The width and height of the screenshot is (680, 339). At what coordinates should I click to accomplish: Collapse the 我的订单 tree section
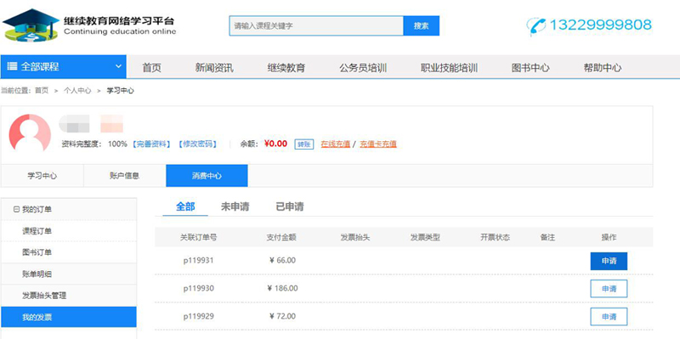tap(16, 209)
